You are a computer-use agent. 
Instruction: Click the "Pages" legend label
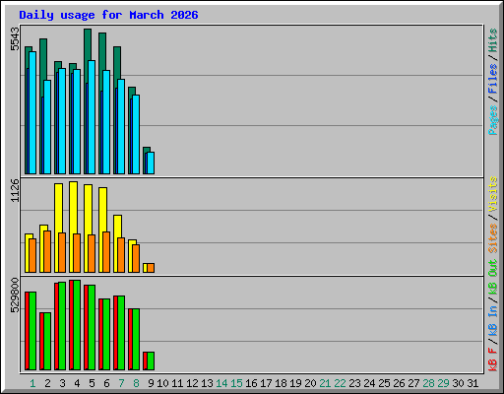click(x=492, y=120)
